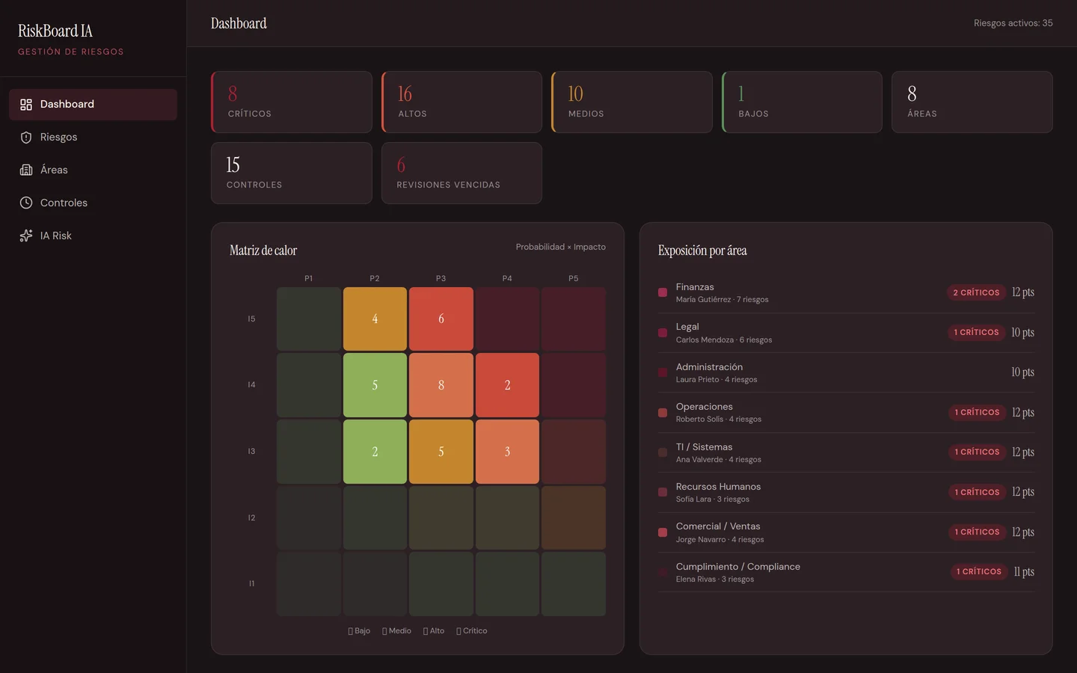The height and width of the screenshot is (673, 1077).
Task: Click the Probabilidad × Impacto label
Action: tap(561, 247)
